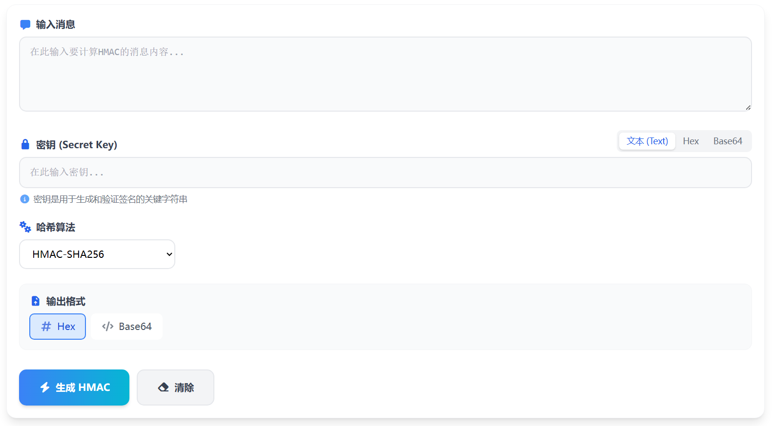Focus the message input textarea

385,74
